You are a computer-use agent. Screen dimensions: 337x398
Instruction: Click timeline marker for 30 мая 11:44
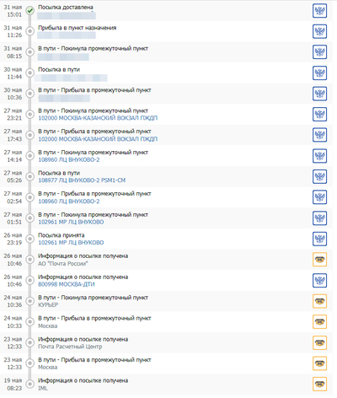click(x=30, y=73)
